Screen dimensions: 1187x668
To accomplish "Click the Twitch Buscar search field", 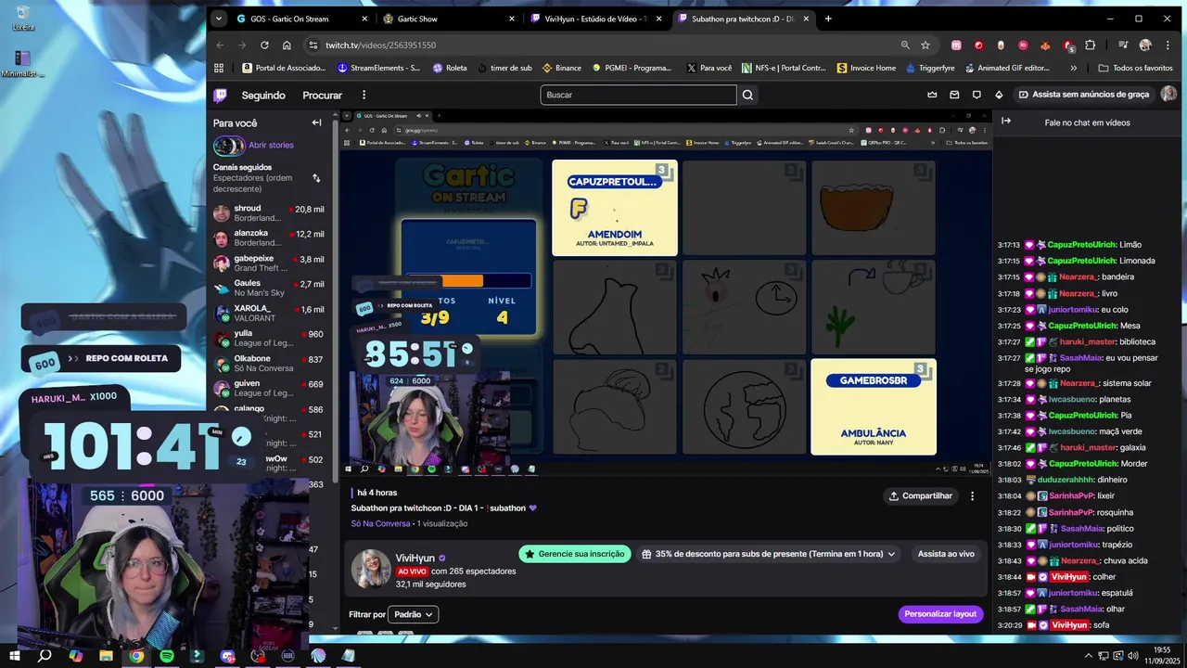I will 638,95.
